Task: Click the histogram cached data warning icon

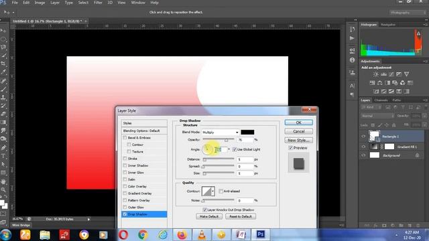Action: click(418, 33)
